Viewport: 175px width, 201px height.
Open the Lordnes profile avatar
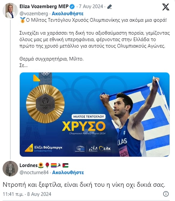coord(10,168)
